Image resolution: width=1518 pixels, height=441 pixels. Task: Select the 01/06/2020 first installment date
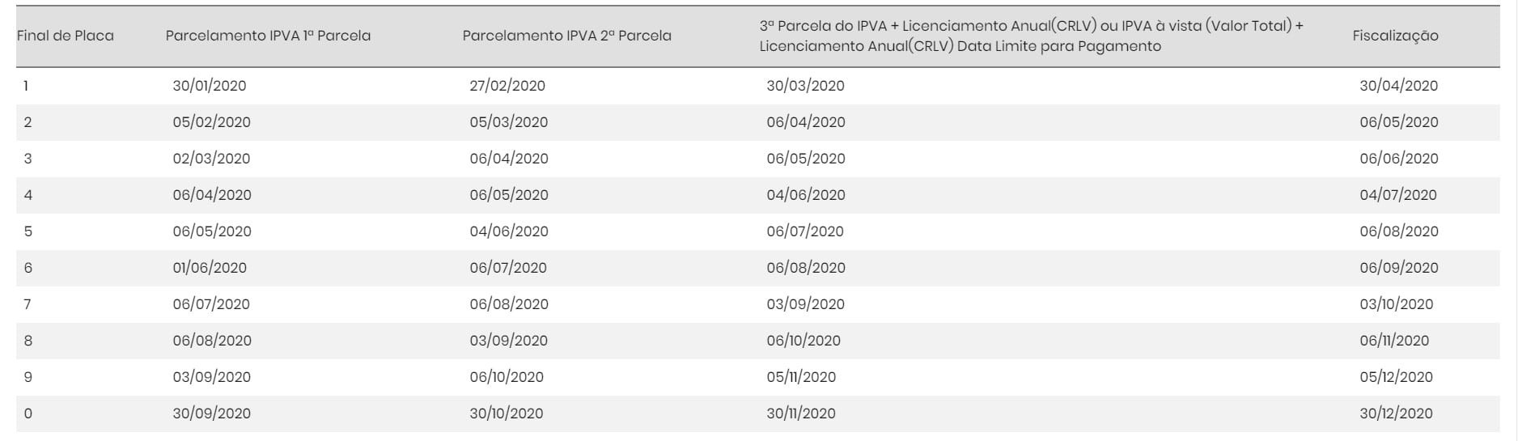(x=210, y=268)
